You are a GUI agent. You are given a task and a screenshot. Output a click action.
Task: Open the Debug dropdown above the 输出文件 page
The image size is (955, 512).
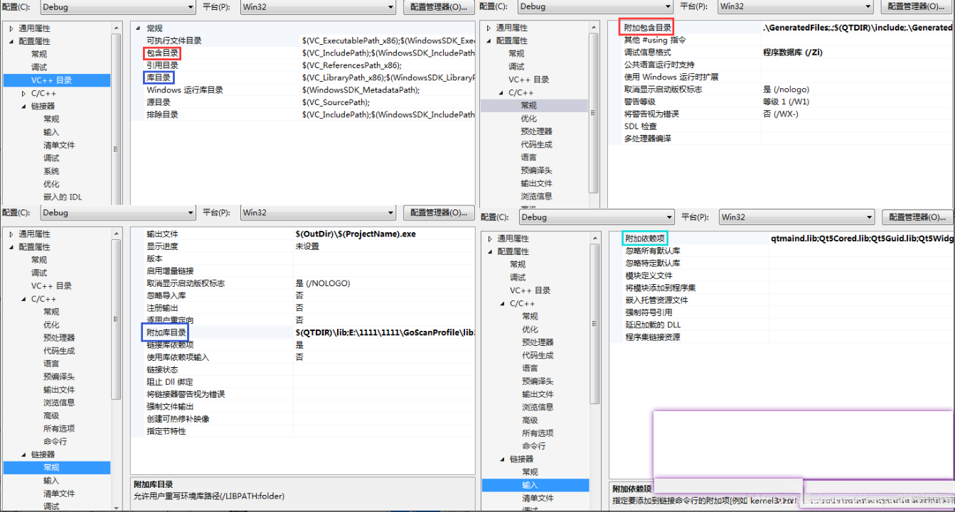pyautogui.click(x=117, y=212)
